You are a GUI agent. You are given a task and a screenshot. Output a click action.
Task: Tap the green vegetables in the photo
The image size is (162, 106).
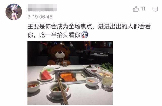pos(107,67)
